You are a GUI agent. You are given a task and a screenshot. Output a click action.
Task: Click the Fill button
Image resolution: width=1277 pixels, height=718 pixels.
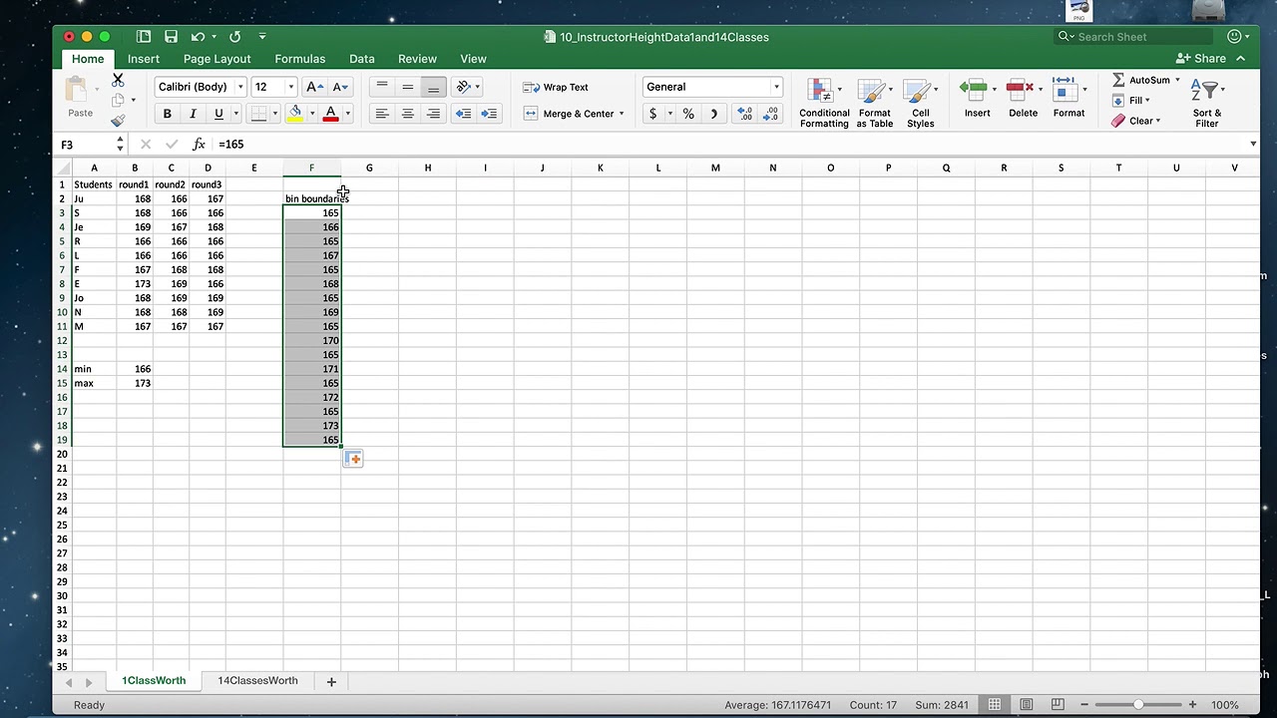[1130, 100]
